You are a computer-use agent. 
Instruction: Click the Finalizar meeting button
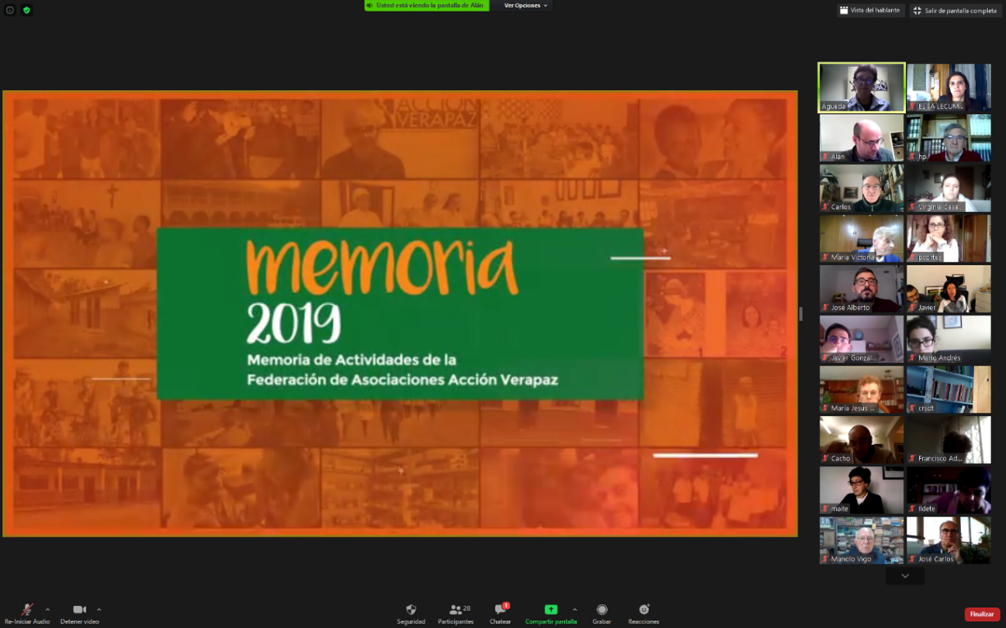(x=982, y=614)
